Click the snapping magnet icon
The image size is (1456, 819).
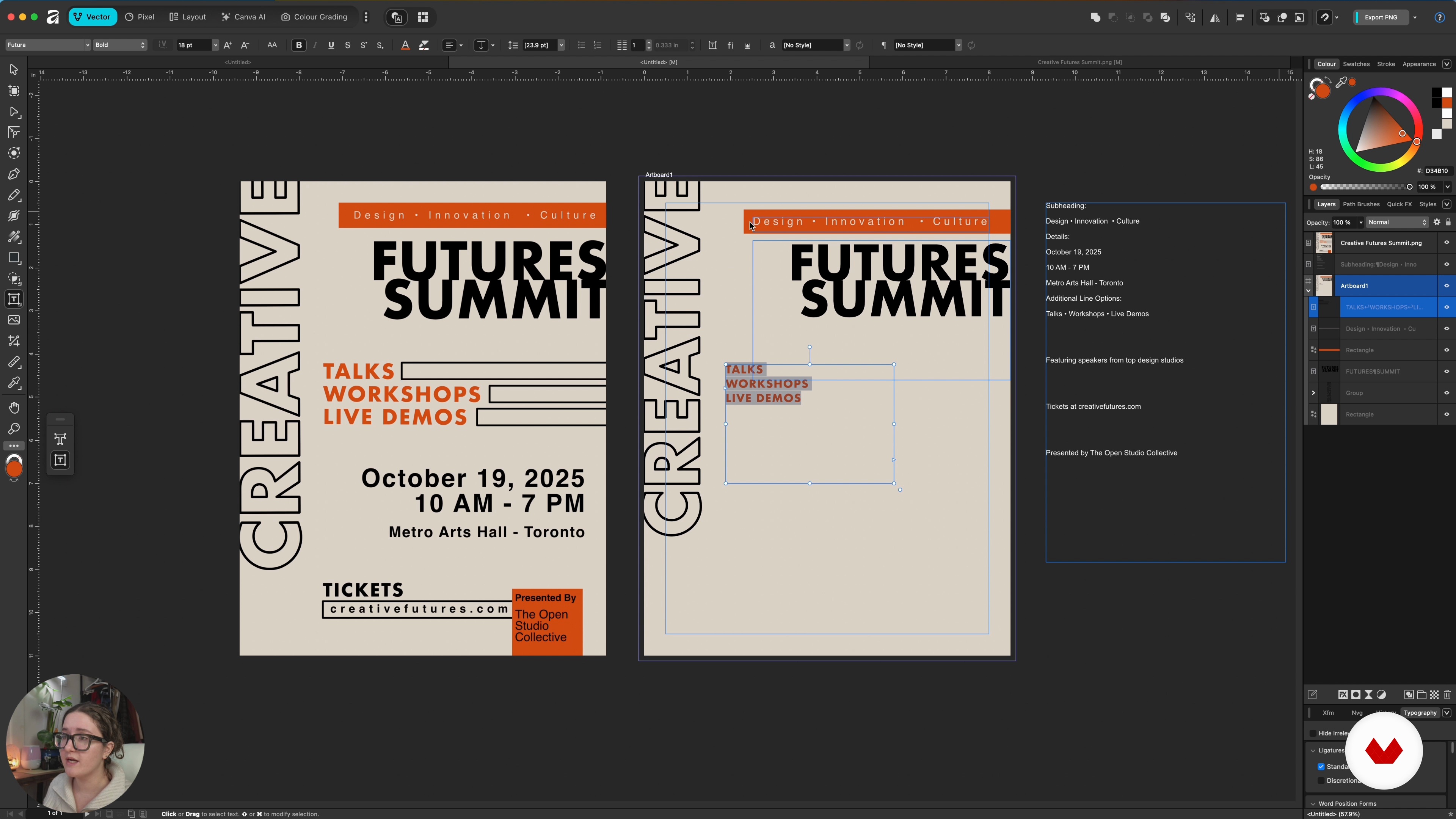click(1324, 17)
